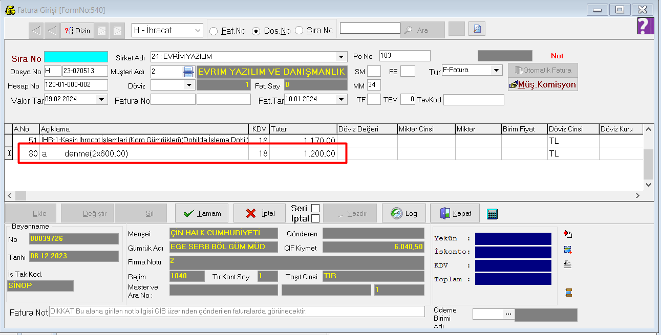Select the Fat.No radio button
This screenshot has width=661, height=335.
click(x=214, y=31)
